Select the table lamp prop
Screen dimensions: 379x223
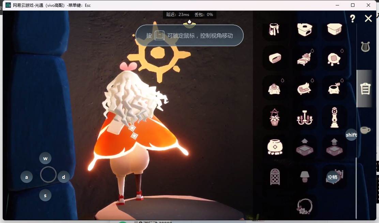point(305,177)
